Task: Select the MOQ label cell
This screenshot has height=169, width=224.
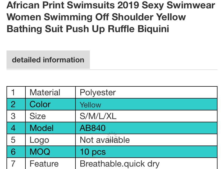Action: (40, 152)
